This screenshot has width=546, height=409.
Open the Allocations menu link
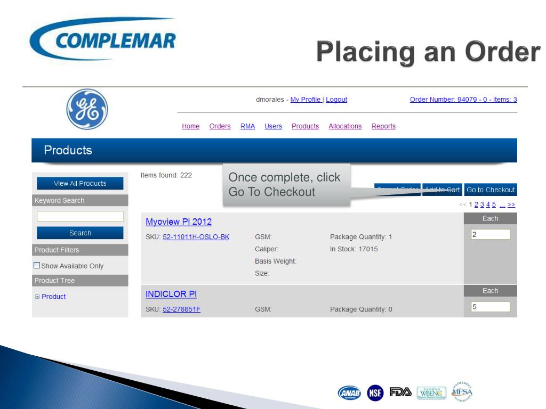tap(345, 126)
